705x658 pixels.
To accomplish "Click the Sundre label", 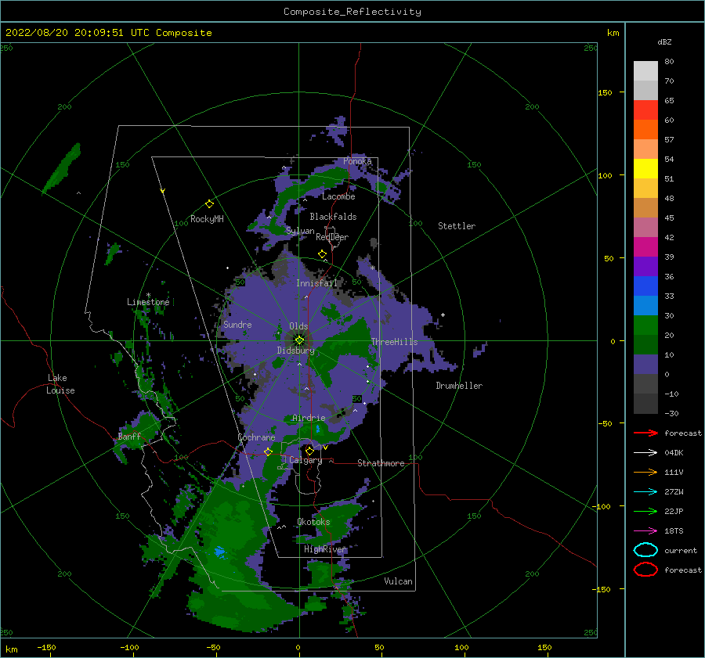I will (237, 325).
